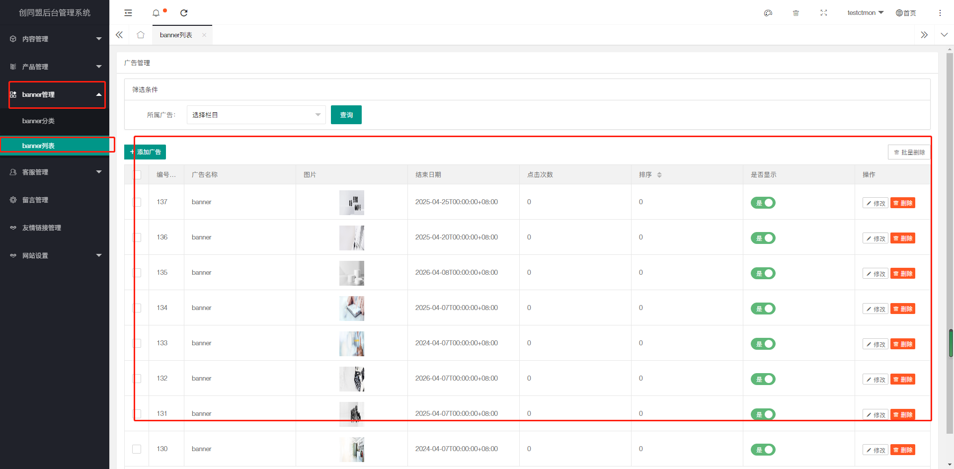
Task: Expand 客服管理 menu arrow
Action: click(99, 172)
